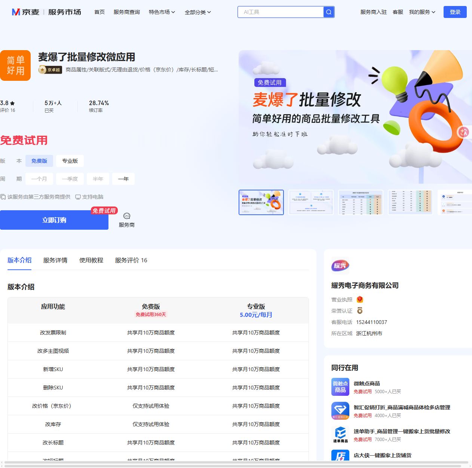The image size is (472, 468).
Task: Choose the 一个月 period option
Action: coord(39,179)
